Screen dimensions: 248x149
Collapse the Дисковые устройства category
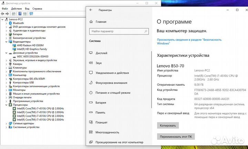pos(6,53)
